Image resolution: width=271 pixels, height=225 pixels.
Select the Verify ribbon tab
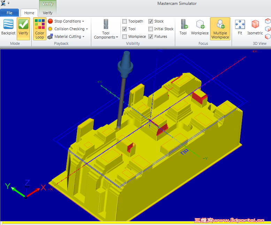coord(47,13)
